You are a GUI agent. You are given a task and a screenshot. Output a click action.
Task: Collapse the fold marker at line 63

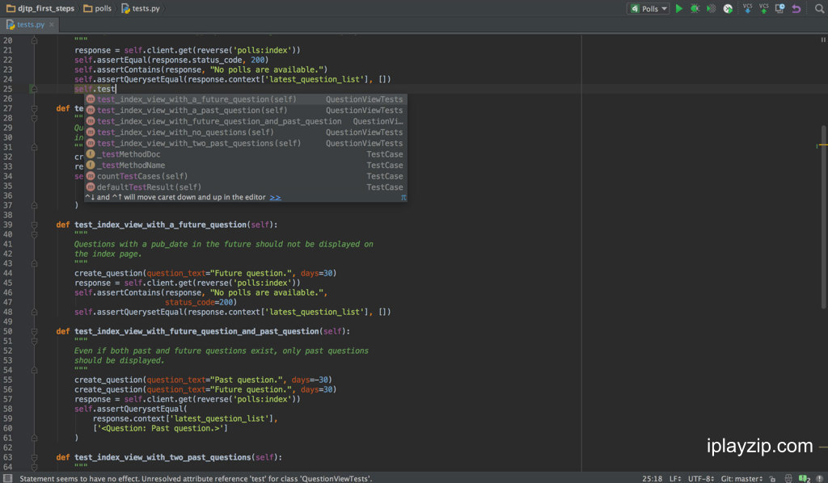coord(34,457)
